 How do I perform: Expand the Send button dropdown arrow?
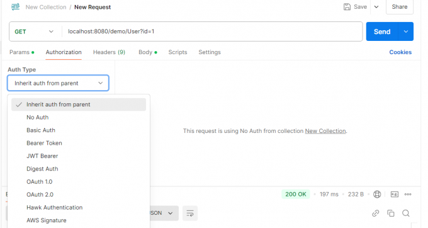click(406, 31)
